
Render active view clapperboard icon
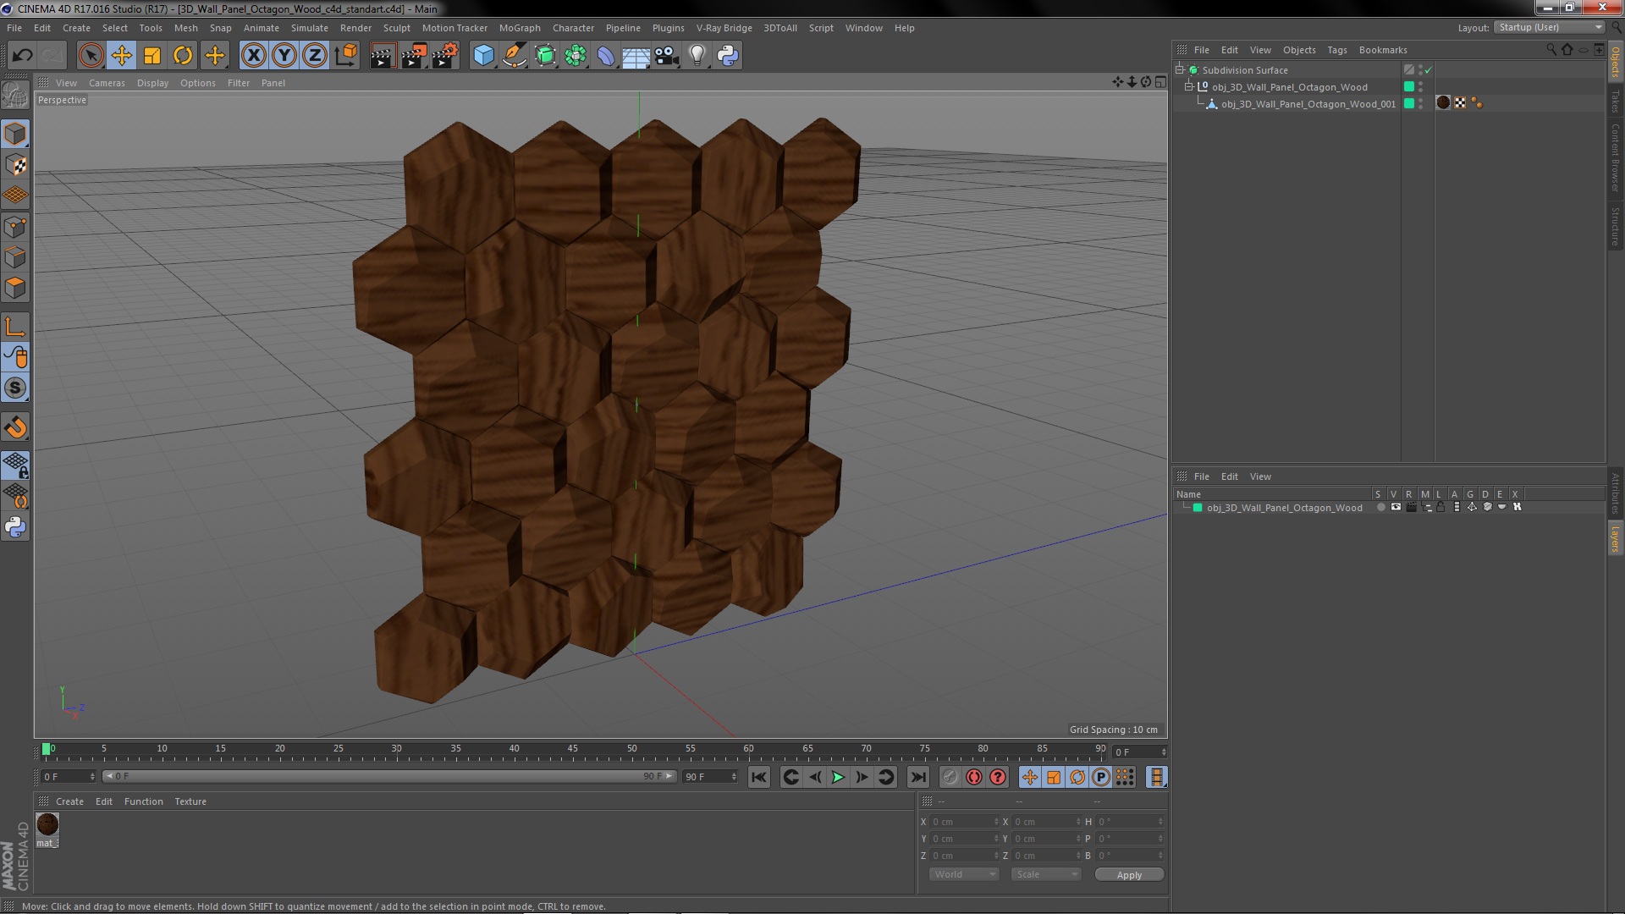(x=382, y=56)
